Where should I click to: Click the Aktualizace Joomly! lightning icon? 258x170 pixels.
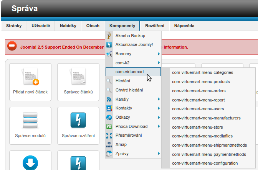(109, 44)
